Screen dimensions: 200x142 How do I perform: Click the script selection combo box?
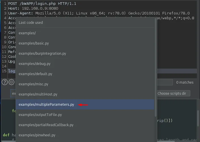coord(13,93)
